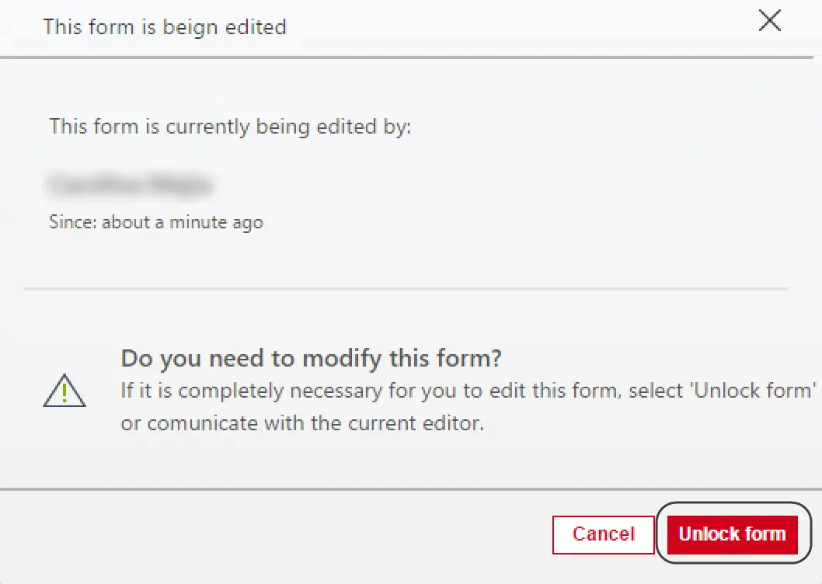822x584 pixels.
Task: Click the word 'beign' in the title
Action: 190,28
